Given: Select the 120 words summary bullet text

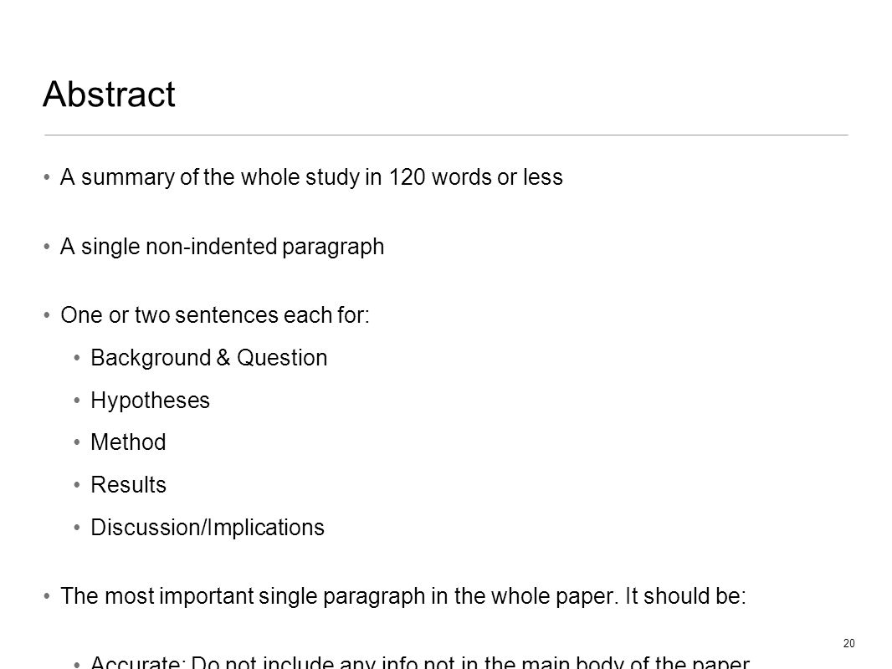Looking at the screenshot, I should click(x=311, y=177).
